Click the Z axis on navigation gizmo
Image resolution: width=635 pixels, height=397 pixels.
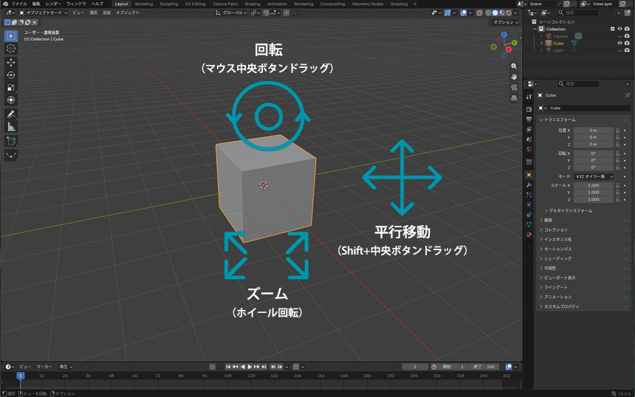pos(504,35)
